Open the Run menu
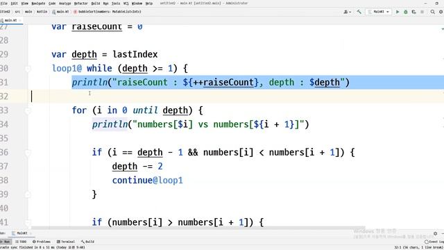 pos(106,3)
